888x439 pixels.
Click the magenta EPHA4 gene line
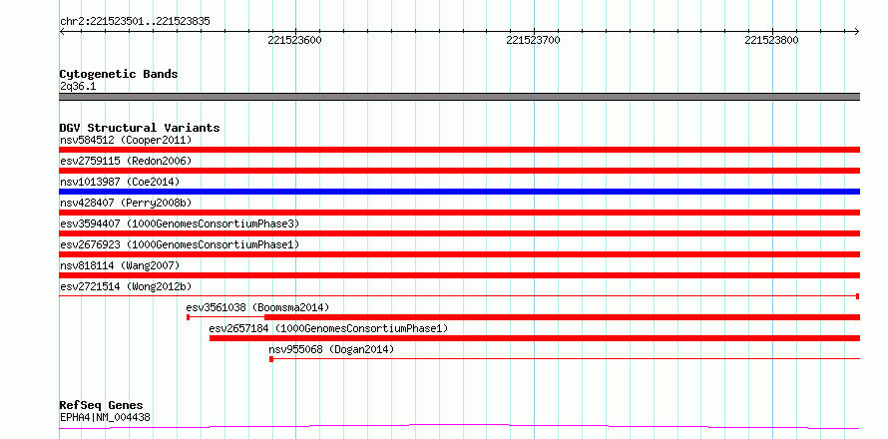(x=460, y=426)
